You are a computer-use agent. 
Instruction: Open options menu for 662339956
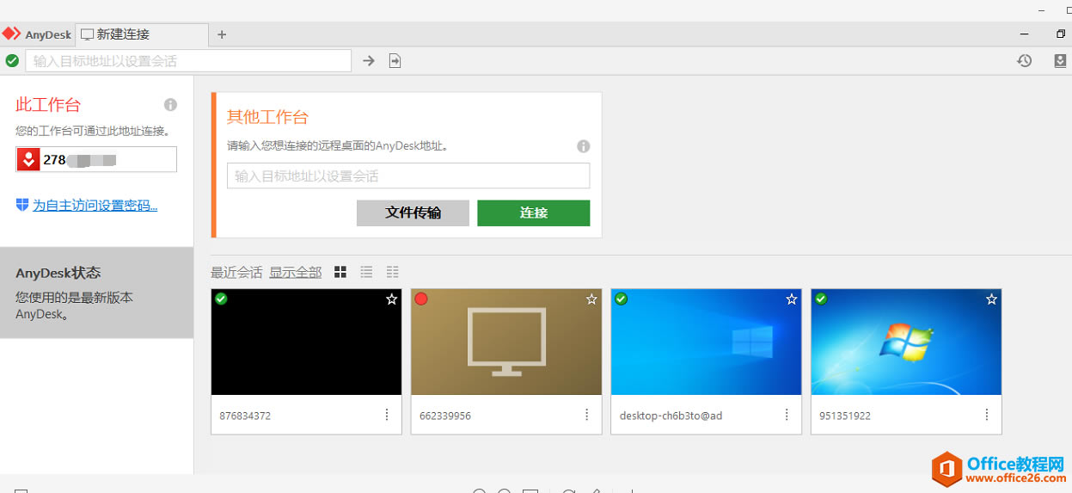(x=587, y=415)
